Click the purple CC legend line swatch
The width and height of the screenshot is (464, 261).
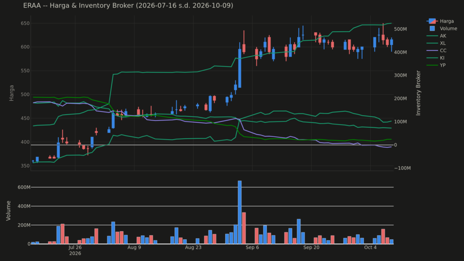[x=432, y=51]
